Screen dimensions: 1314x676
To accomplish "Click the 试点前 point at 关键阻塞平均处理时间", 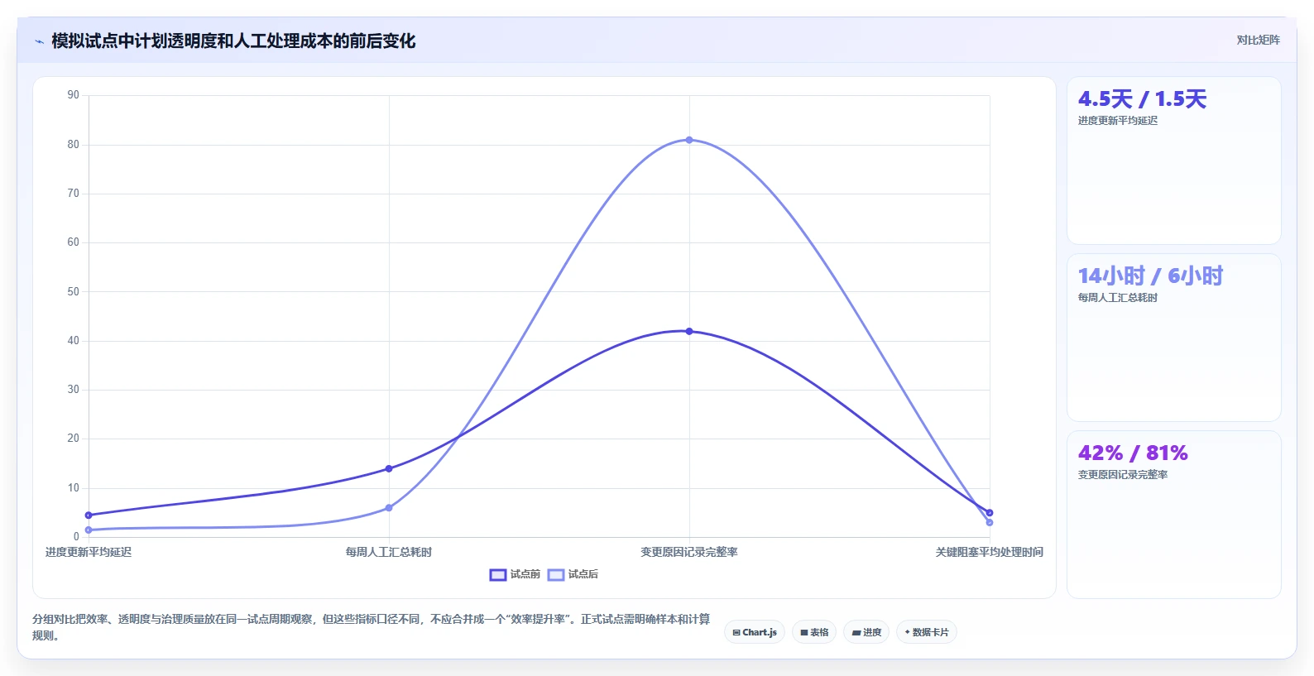I will [x=990, y=513].
